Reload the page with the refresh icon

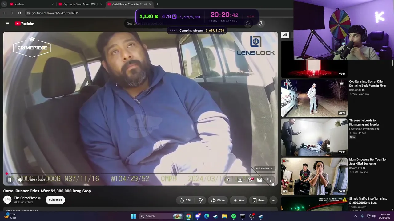click(19, 13)
